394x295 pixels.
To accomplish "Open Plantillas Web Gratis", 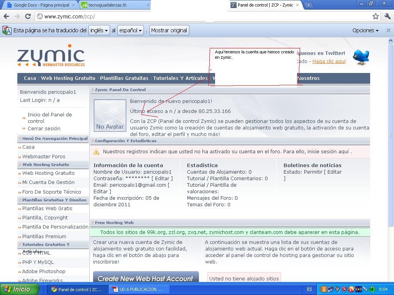I will [x=47, y=209].
